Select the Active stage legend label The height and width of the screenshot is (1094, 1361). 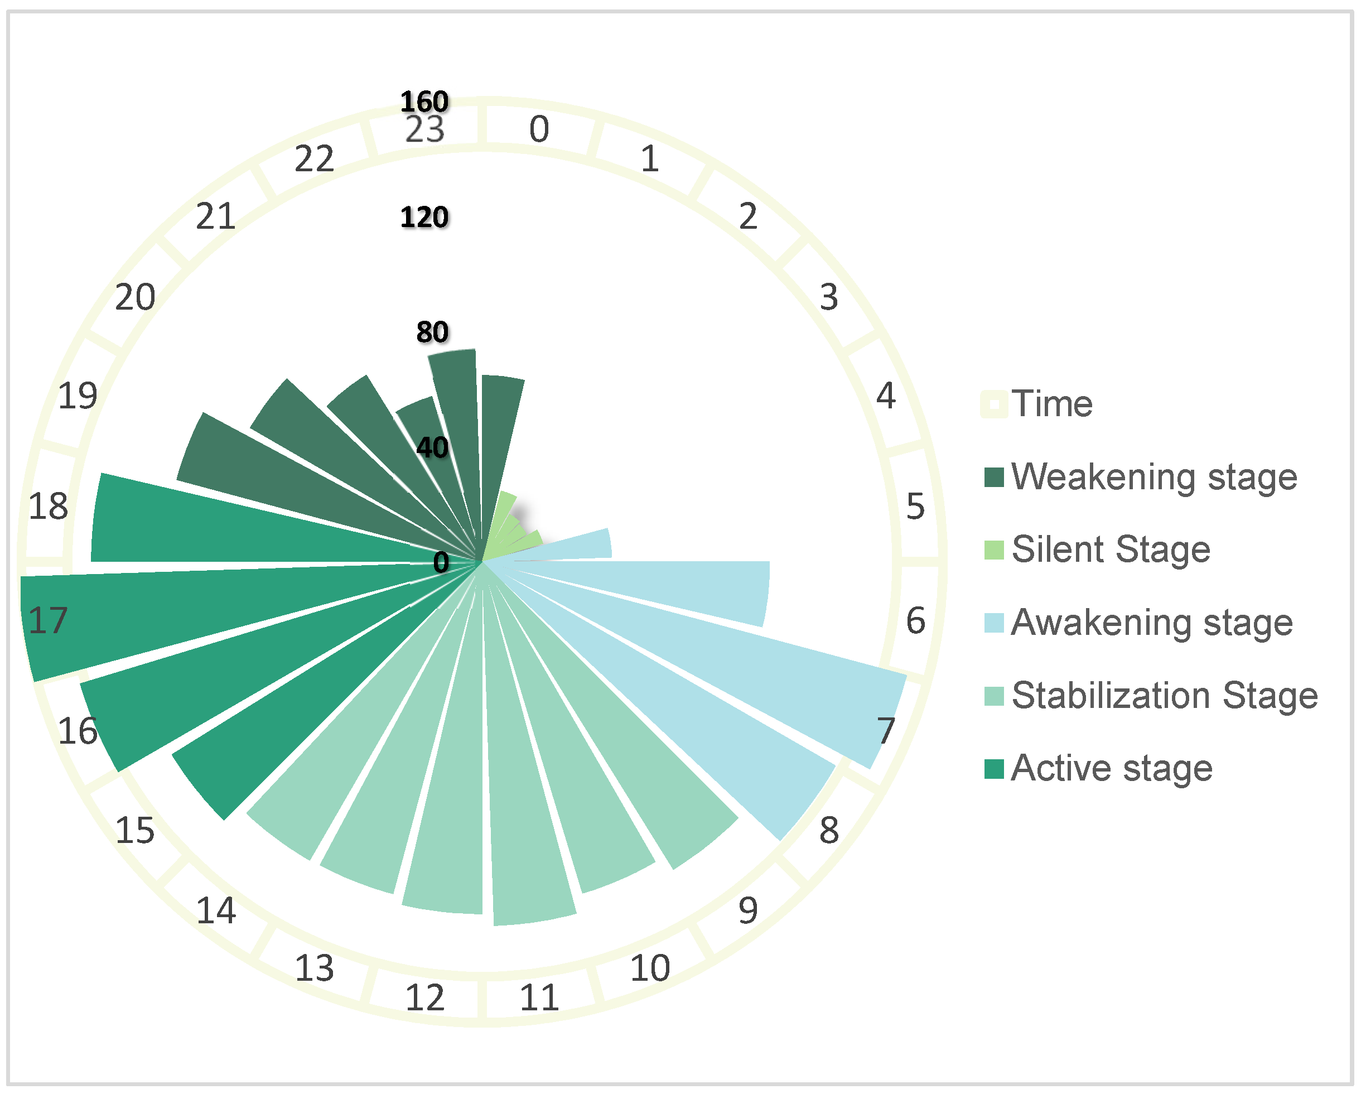click(1112, 769)
